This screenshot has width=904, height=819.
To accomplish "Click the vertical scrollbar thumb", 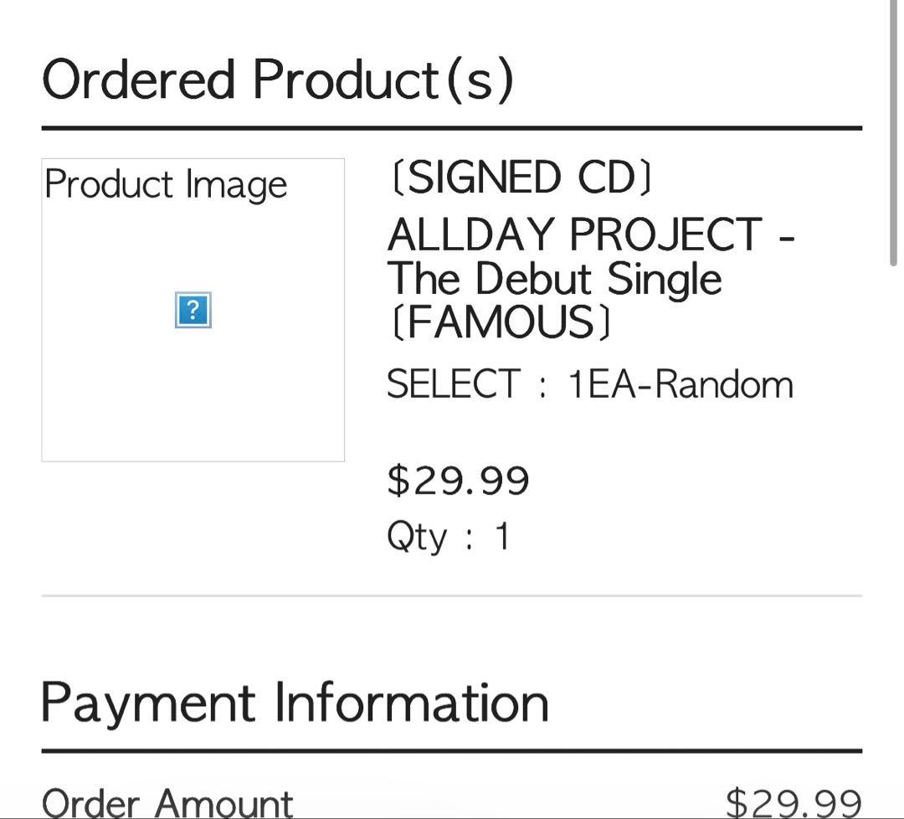I will (x=895, y=134).
